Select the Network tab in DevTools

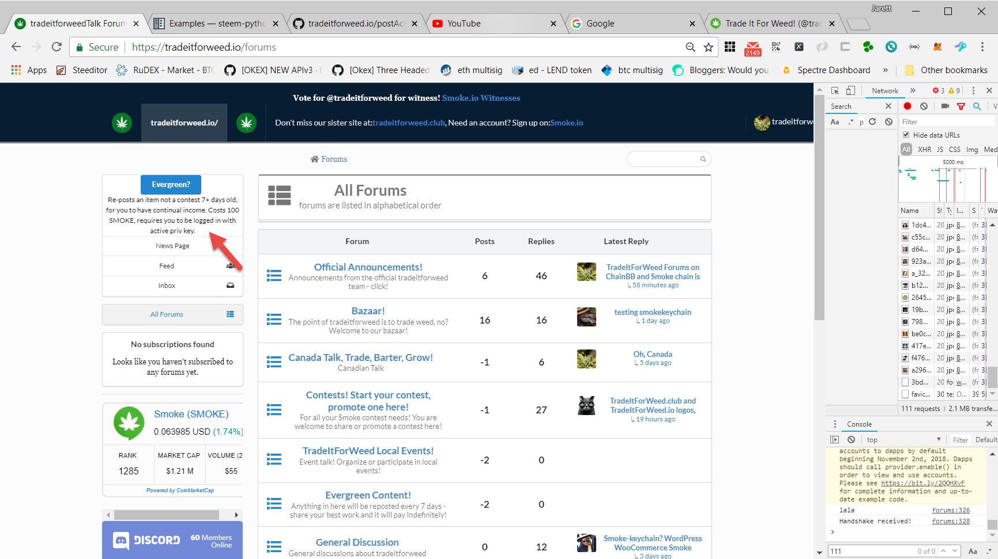click(885, 90)
